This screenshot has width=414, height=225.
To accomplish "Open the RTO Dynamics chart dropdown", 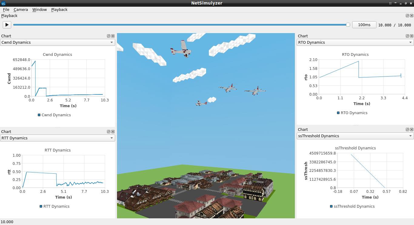I will pyautogui.click(x=355, y=43).
